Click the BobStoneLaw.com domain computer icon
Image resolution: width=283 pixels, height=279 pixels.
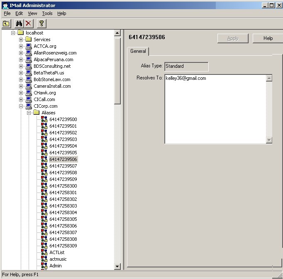pyautogui.click(x=29, y=79)
